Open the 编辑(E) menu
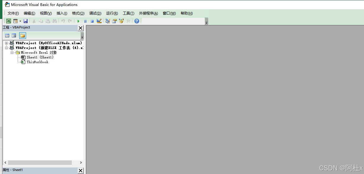The height and width of the screenshot is (174, 364). 29,13
